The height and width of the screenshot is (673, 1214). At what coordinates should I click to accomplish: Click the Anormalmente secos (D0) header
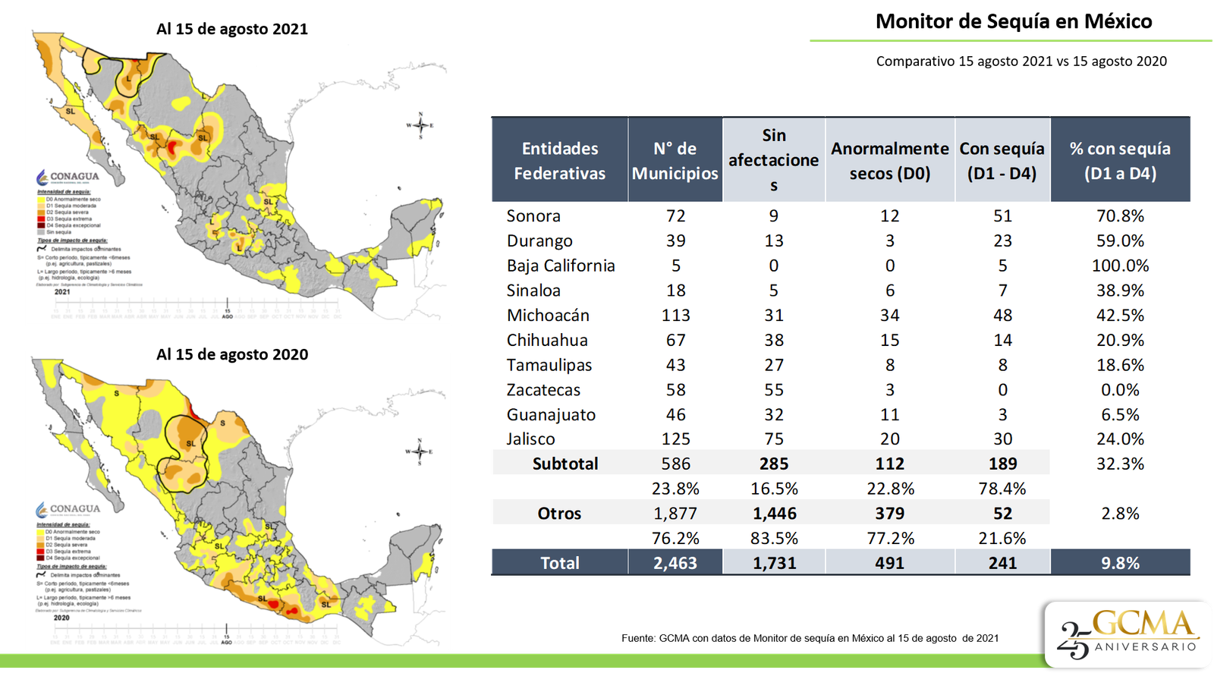point(889,160)
